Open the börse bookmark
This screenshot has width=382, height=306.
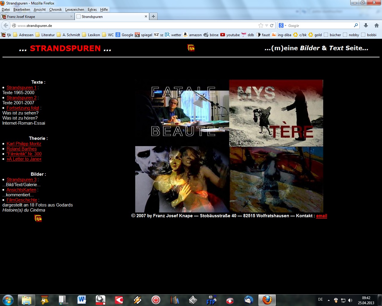[x=211, y=35]
